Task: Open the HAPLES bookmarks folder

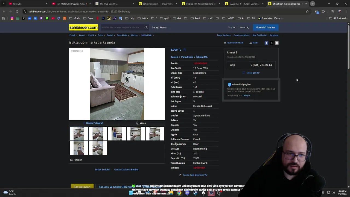Action: point(228,18)
